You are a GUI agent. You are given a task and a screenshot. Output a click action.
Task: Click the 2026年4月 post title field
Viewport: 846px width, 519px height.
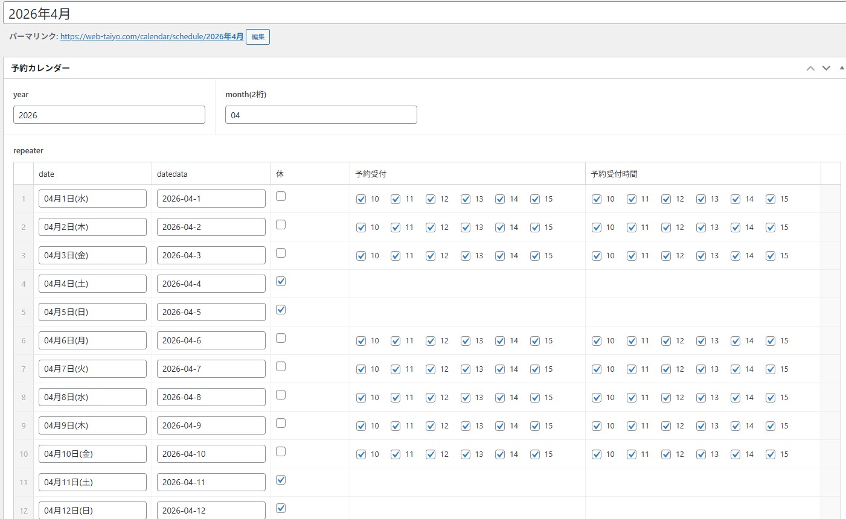[x=423, y=13]
